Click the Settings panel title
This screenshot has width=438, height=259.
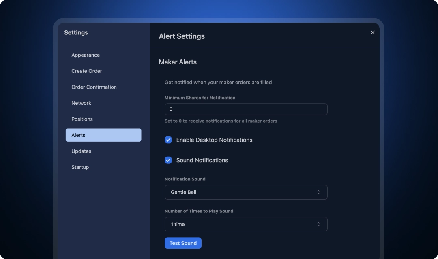point(76,32)
